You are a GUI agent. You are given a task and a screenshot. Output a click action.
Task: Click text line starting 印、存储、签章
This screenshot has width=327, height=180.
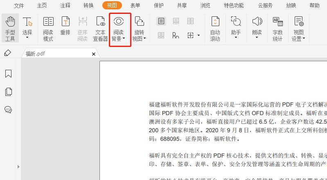click(x=238, y=164)
